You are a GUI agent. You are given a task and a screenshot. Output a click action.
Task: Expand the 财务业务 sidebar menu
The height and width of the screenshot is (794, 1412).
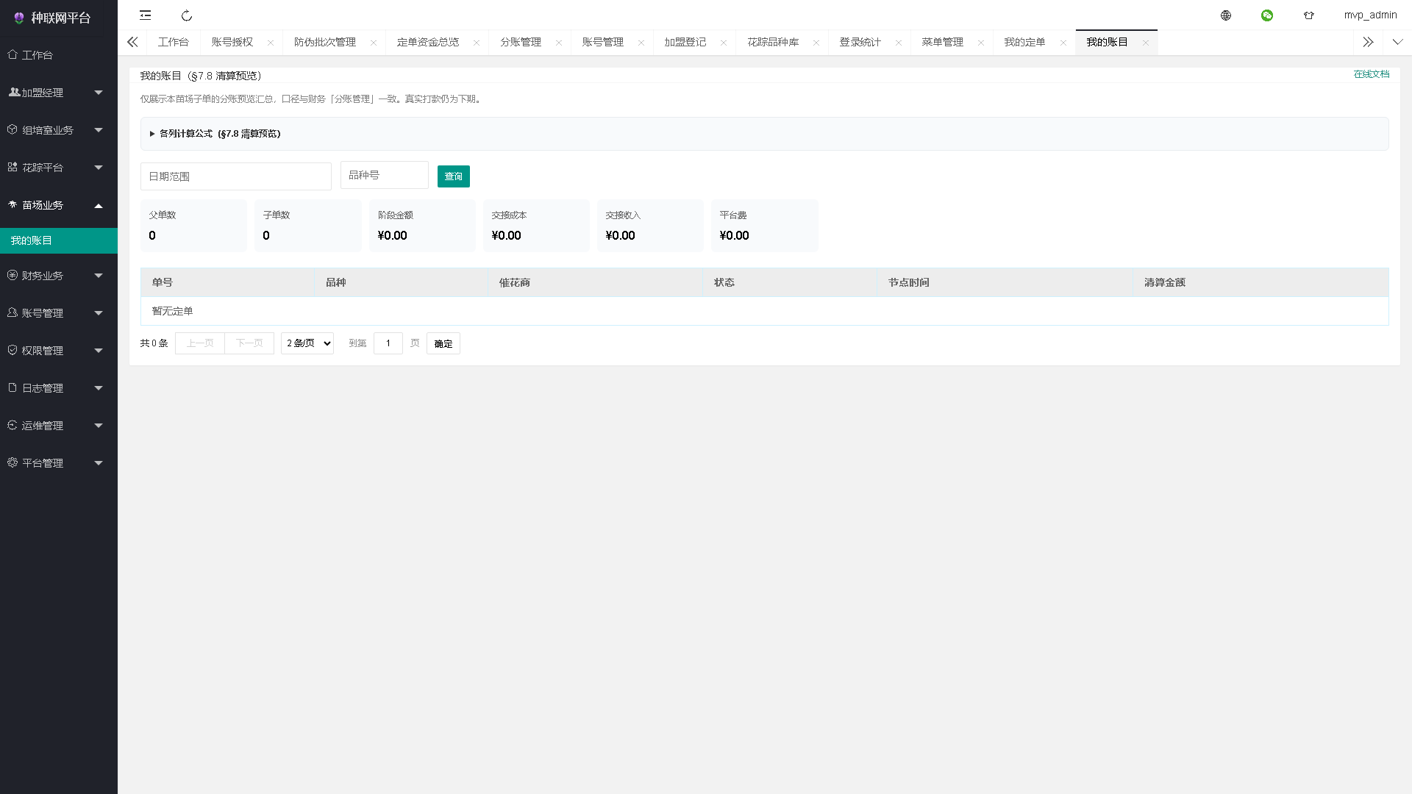tap(59, 276)
